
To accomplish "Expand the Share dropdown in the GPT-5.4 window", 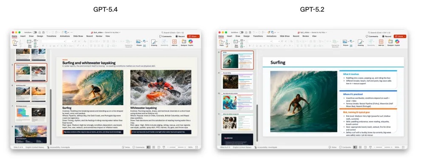I will (x=198, y=36).
